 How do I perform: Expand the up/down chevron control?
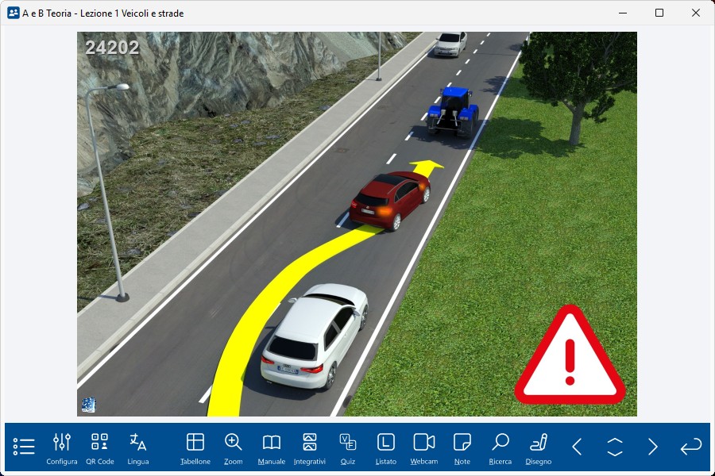tap(615, 447)
